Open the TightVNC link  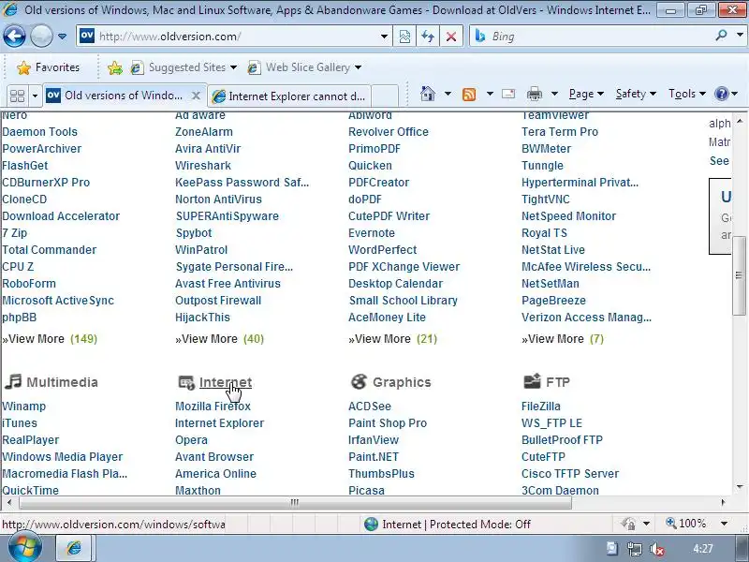[546, 200]
